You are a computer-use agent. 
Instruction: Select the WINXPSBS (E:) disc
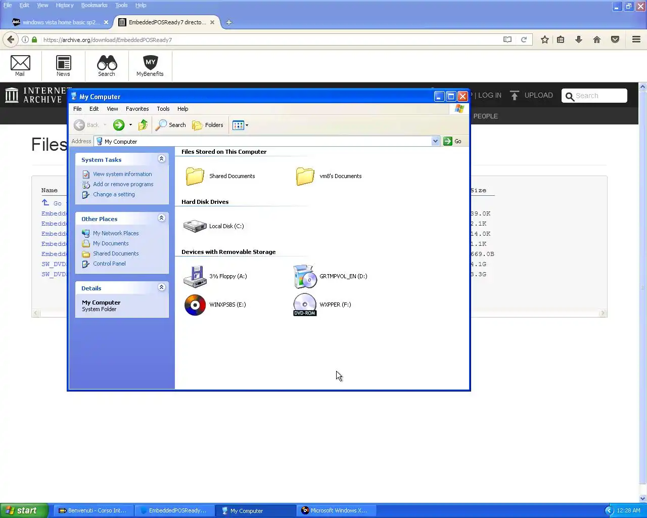pyautogui.click(x=195, y=305)
